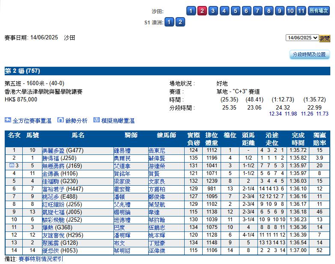The height and width of the screenshot is (264, 335).
Task: Open trainer 丁冠豪 profile
Action: 157,243
